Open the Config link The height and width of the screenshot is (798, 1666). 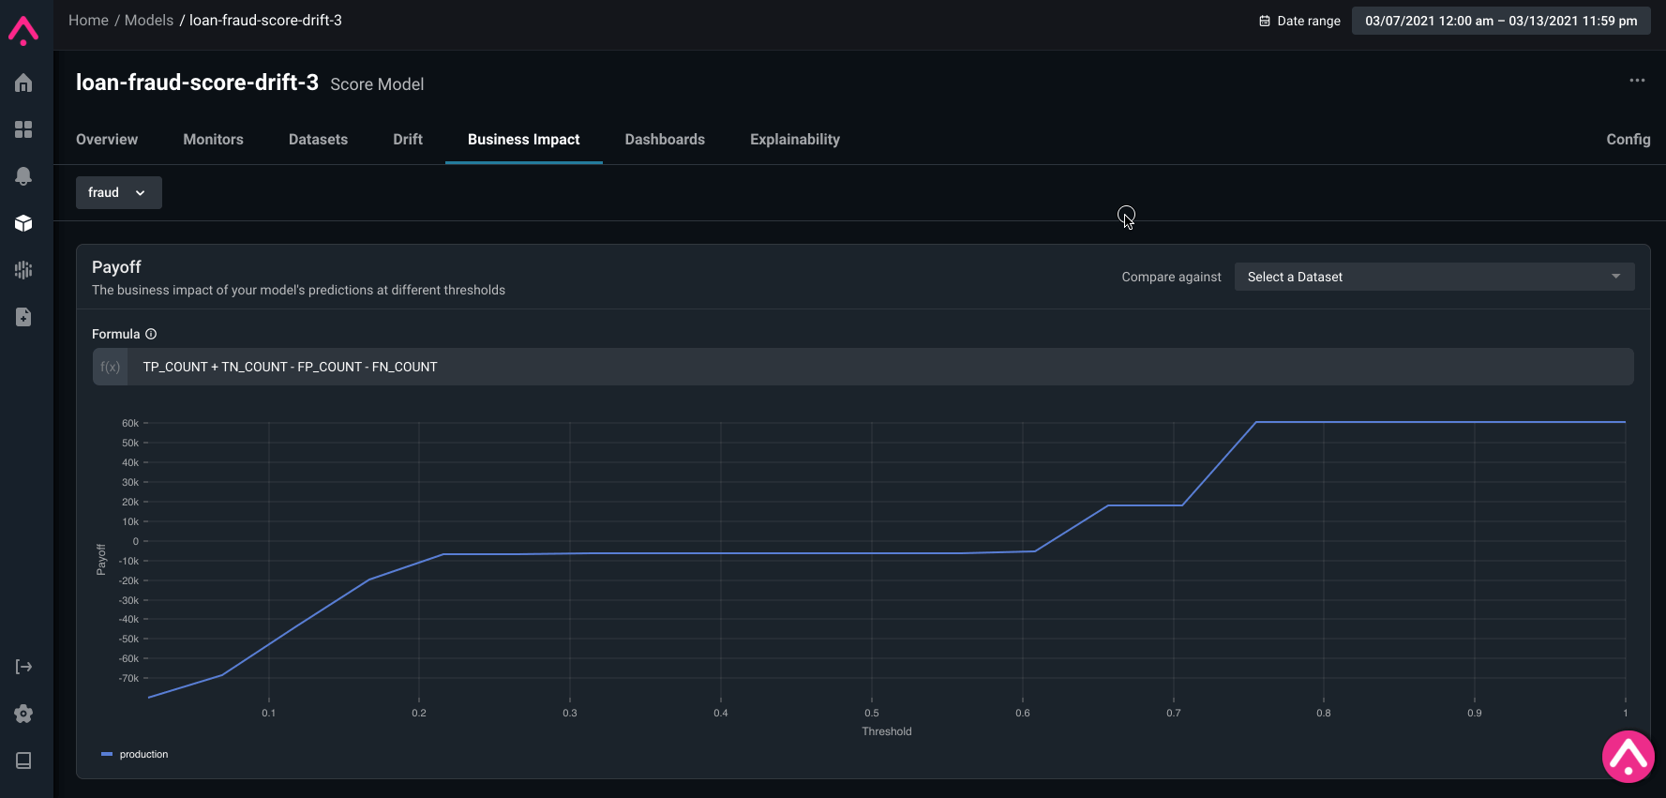point(1628,139)
